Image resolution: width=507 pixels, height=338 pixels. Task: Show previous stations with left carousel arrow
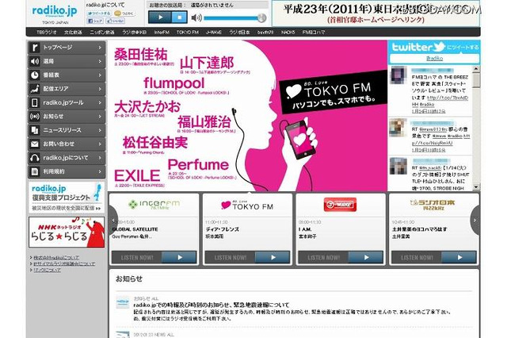tap(113, 221)
